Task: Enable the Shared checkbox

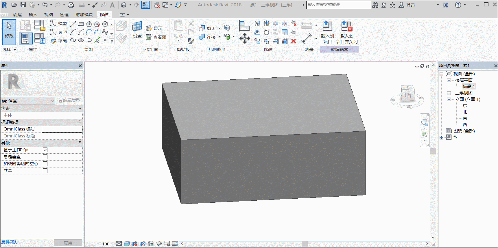Action: point(45,171)
